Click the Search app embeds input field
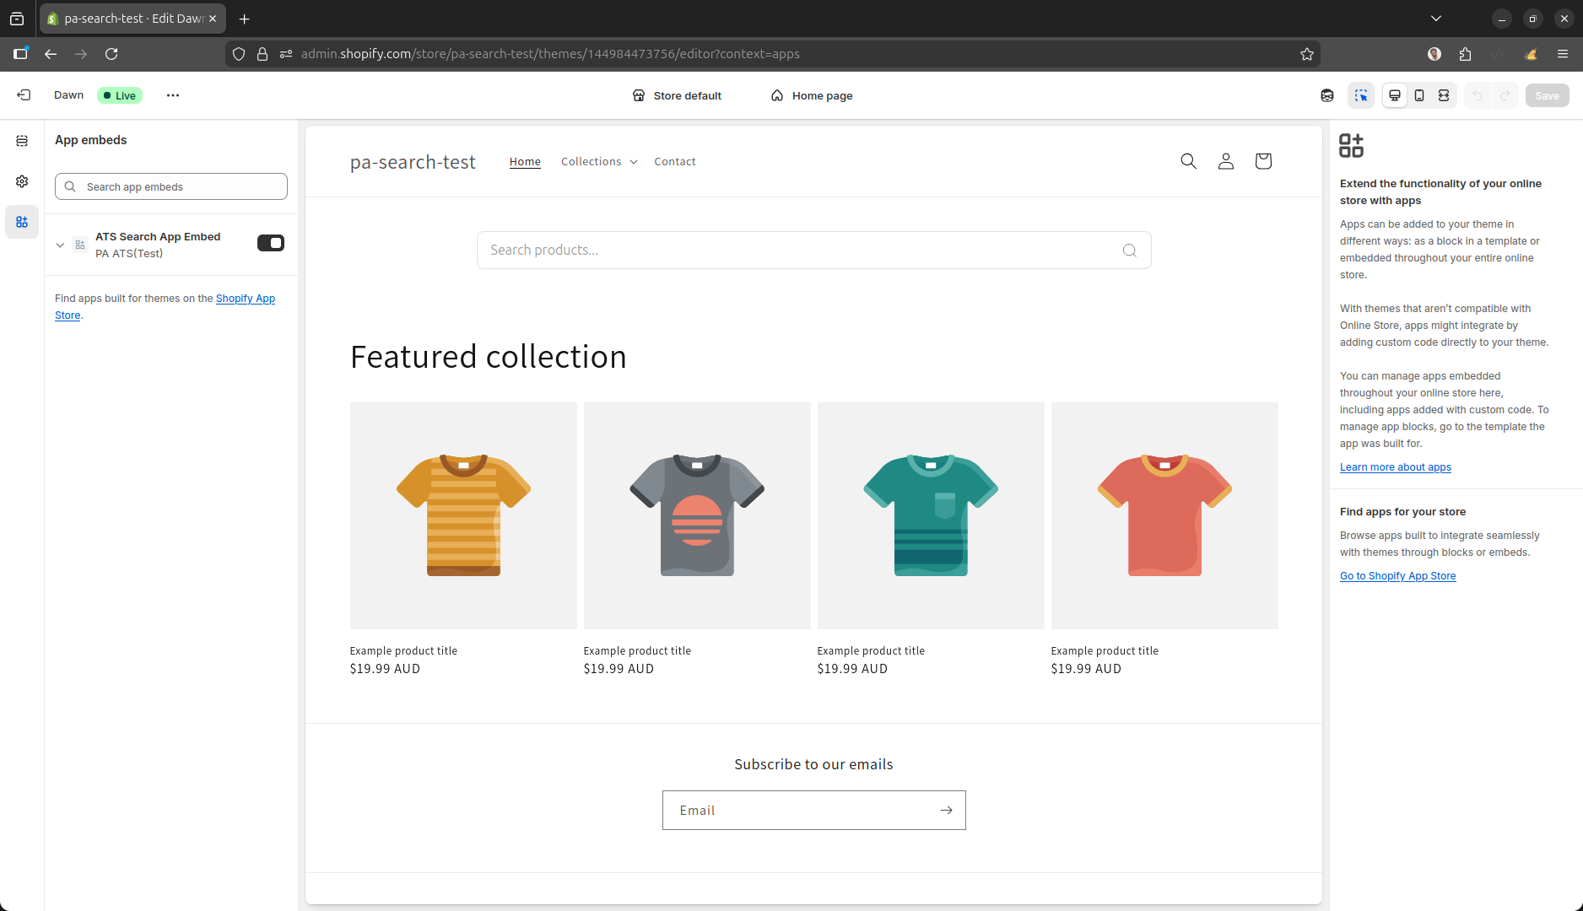The image size is (1583, 911). (x=170, y=186)
